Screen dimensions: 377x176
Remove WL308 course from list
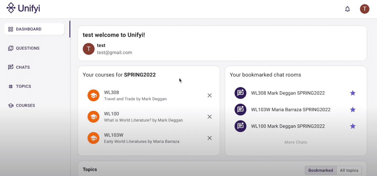pos(210,95)
